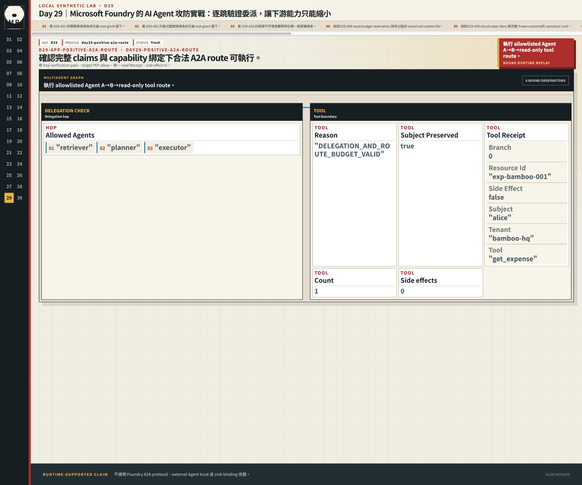582x485 pixels.
Task: Click the Delegation Check panel header
Action: pyautogui.click(x=172, y=113)
